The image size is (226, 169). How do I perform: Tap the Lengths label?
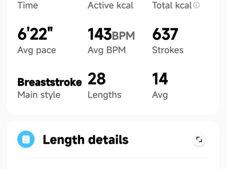click(104, 95)
